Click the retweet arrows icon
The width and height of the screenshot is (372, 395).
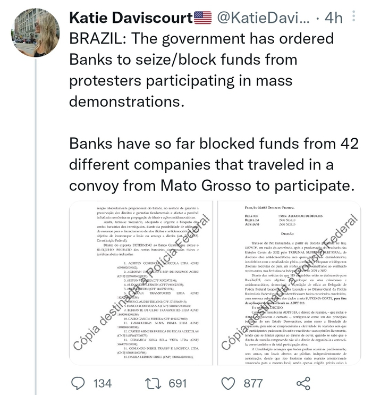click(x=153, y=383)
